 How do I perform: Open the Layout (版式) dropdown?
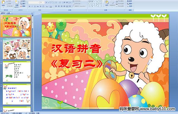point(23,1)
